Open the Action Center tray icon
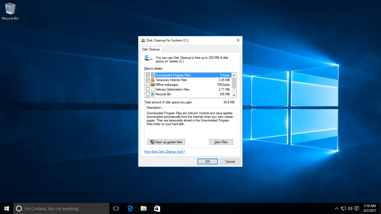This screenshot has height=214, width=381. [x=357, y=208]
